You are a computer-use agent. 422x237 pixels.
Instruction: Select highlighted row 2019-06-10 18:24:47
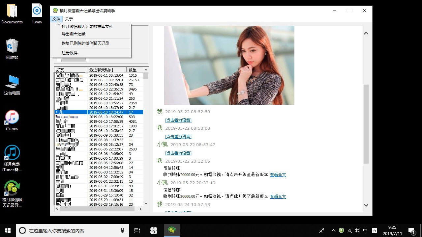tap(99, 112)
